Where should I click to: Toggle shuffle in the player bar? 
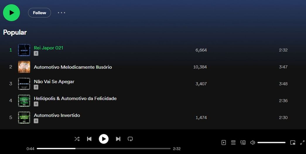coord(77,139)
